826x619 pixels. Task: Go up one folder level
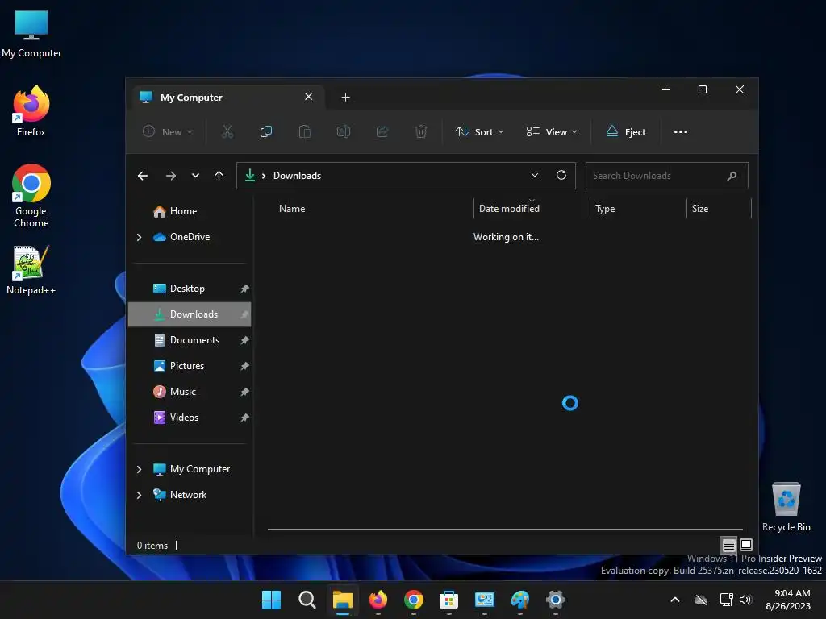[x=219, y=176]
